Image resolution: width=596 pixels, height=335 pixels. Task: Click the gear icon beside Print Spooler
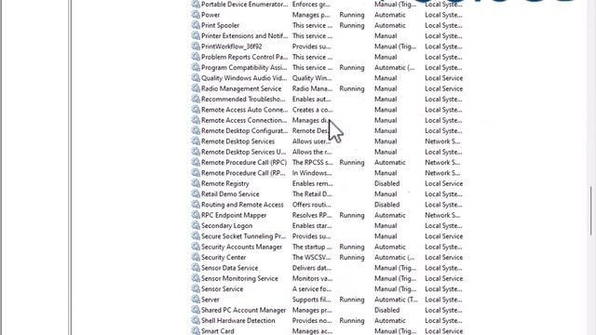[196, 25]
